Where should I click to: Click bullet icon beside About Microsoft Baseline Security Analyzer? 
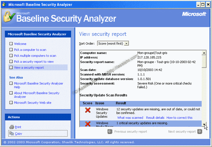(x=11, y=93)
